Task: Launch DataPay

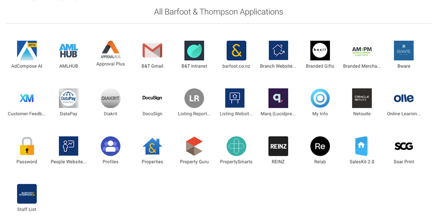Action: pos(69,98)
